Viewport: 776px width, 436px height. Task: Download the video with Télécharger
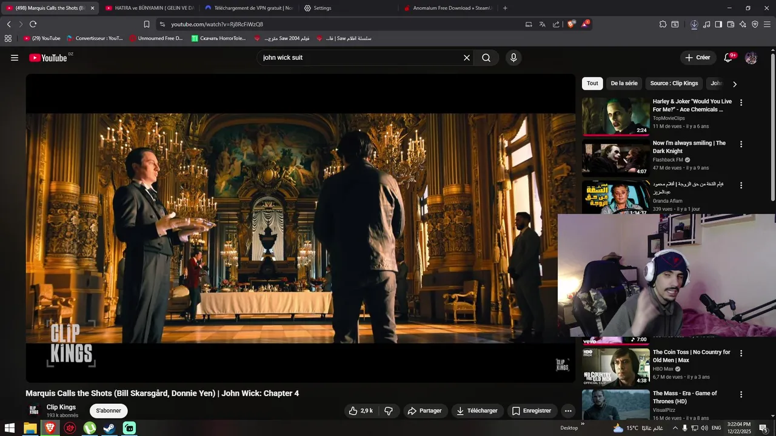(x=477, y=411)
